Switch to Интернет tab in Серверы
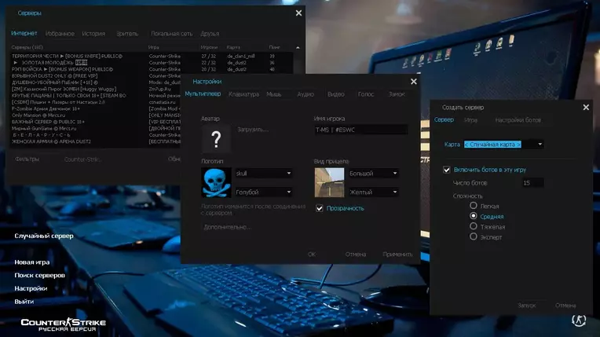Image resolution: width=600 pixels, height=337 pixels. point(24,33)
